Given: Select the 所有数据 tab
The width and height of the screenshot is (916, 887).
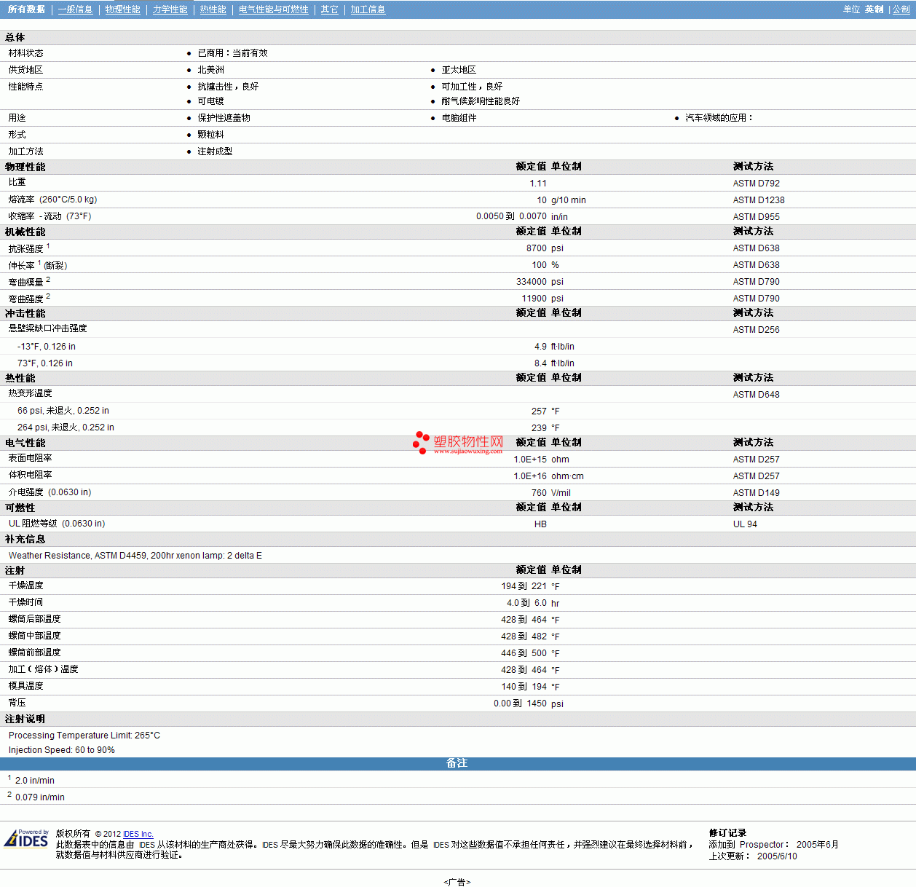Looking at the screenshot, I should [x=26, y=9].
